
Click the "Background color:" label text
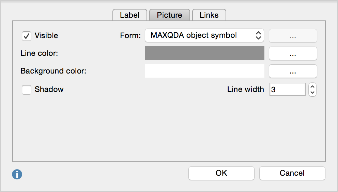pos(53,71)
